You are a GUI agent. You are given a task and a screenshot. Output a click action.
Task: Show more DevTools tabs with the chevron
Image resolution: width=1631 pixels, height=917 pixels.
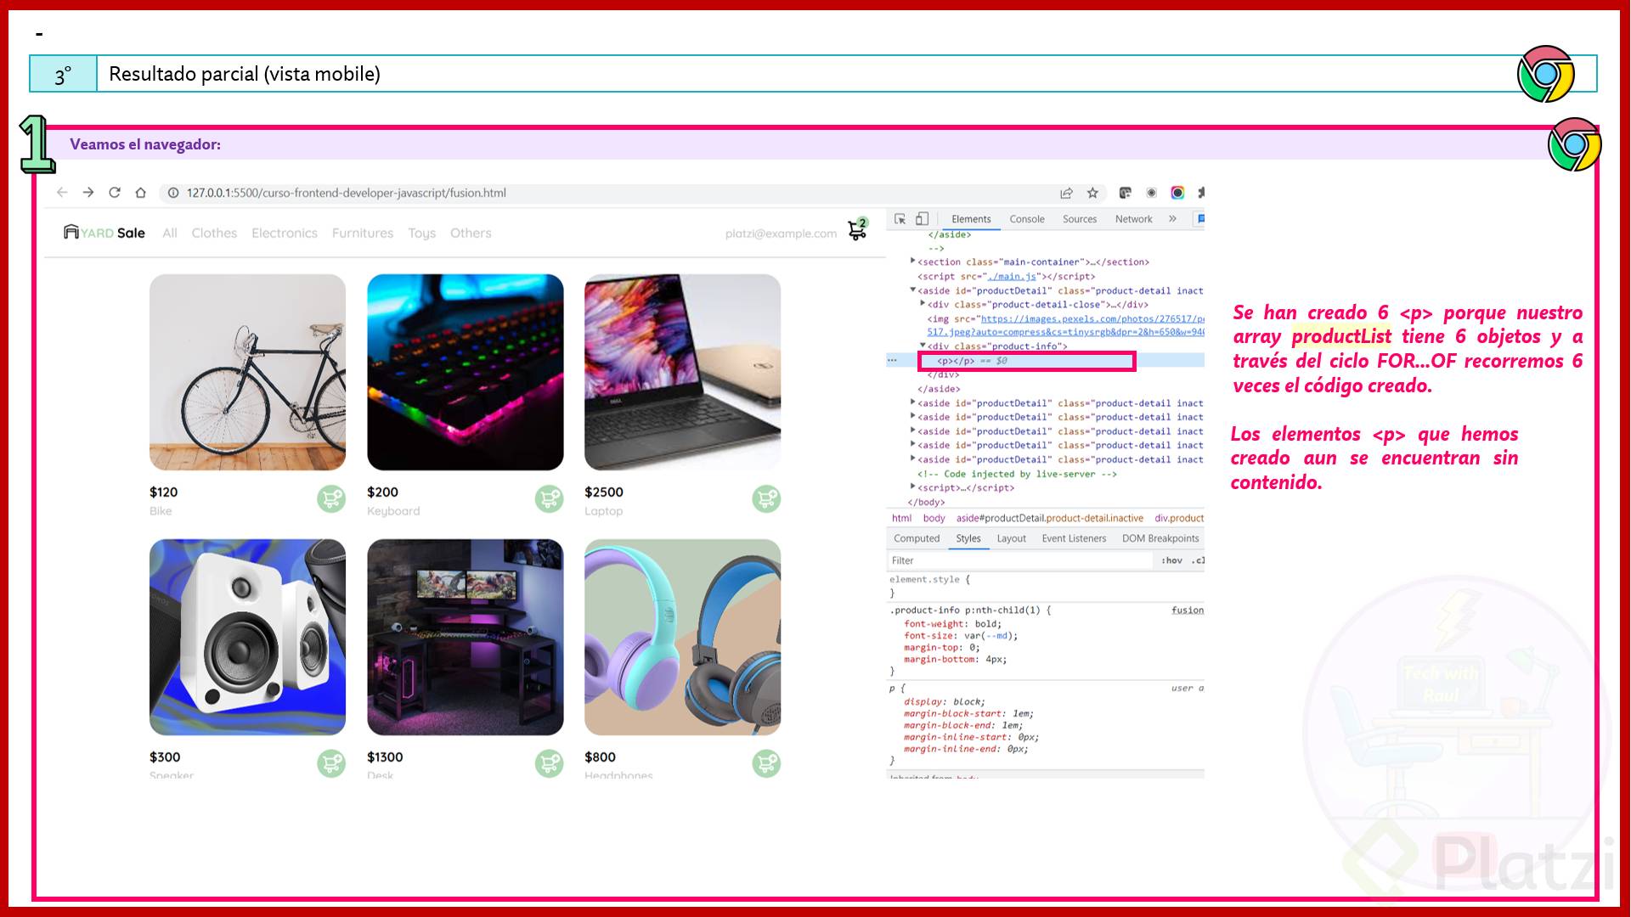click(1172, 219)
